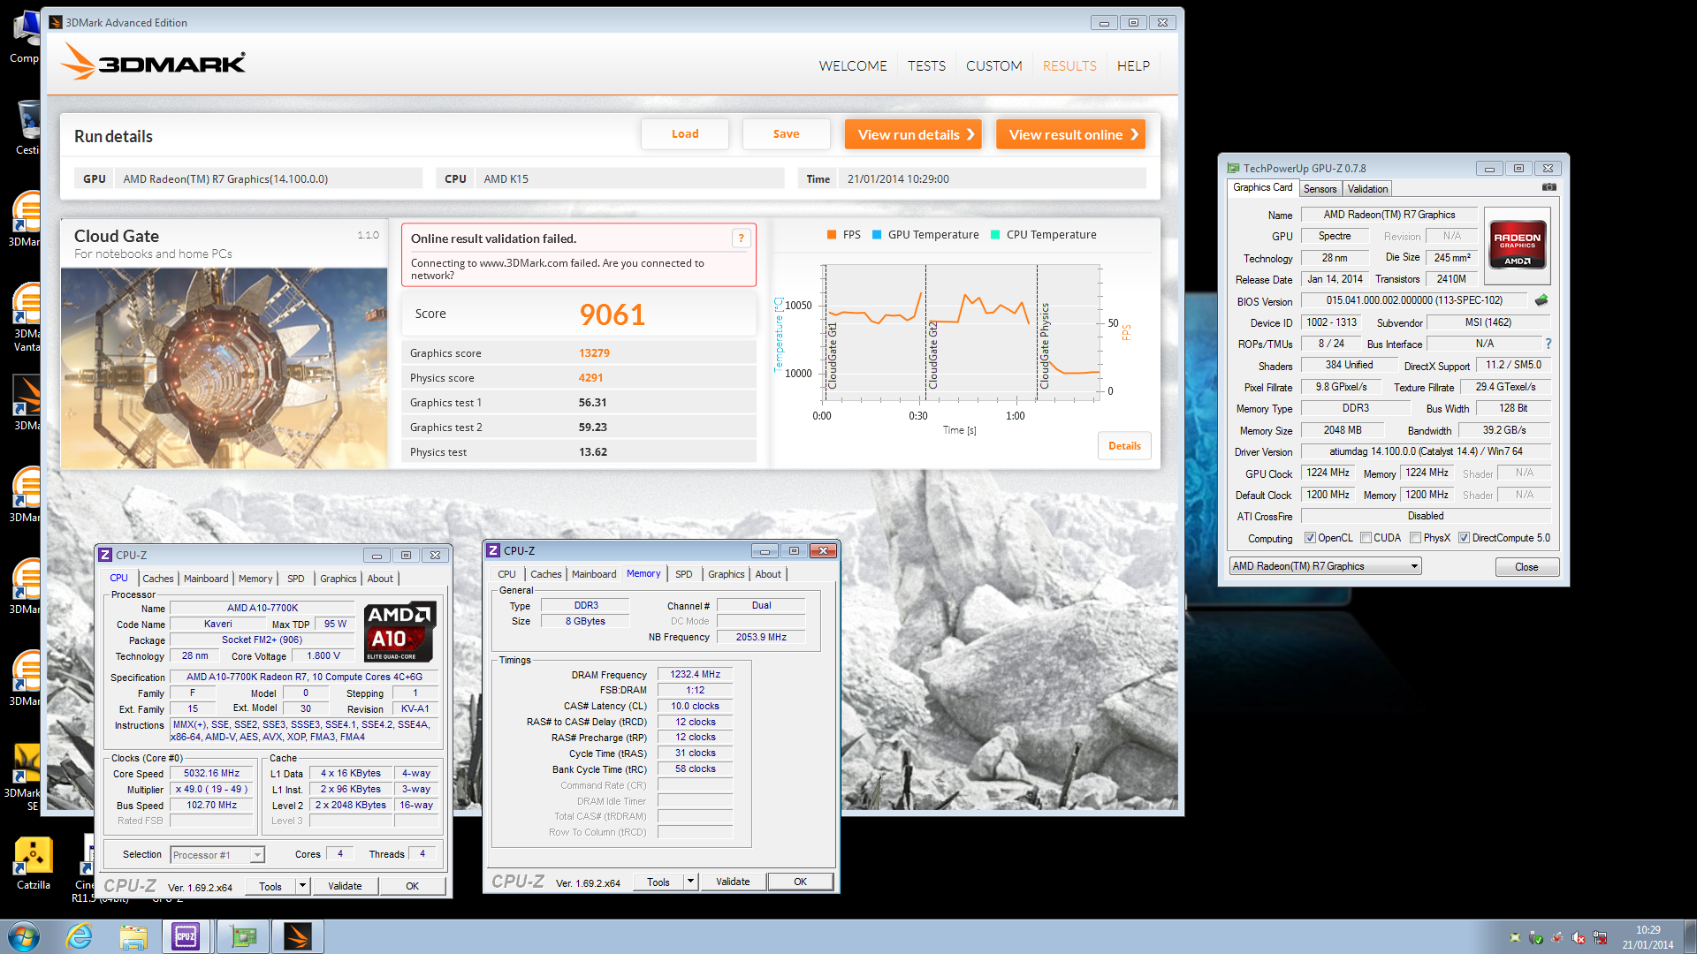Open 3DMark SE desktop shortcut
The height and width of the screenshot is (954, 1697).
[27, 777]
